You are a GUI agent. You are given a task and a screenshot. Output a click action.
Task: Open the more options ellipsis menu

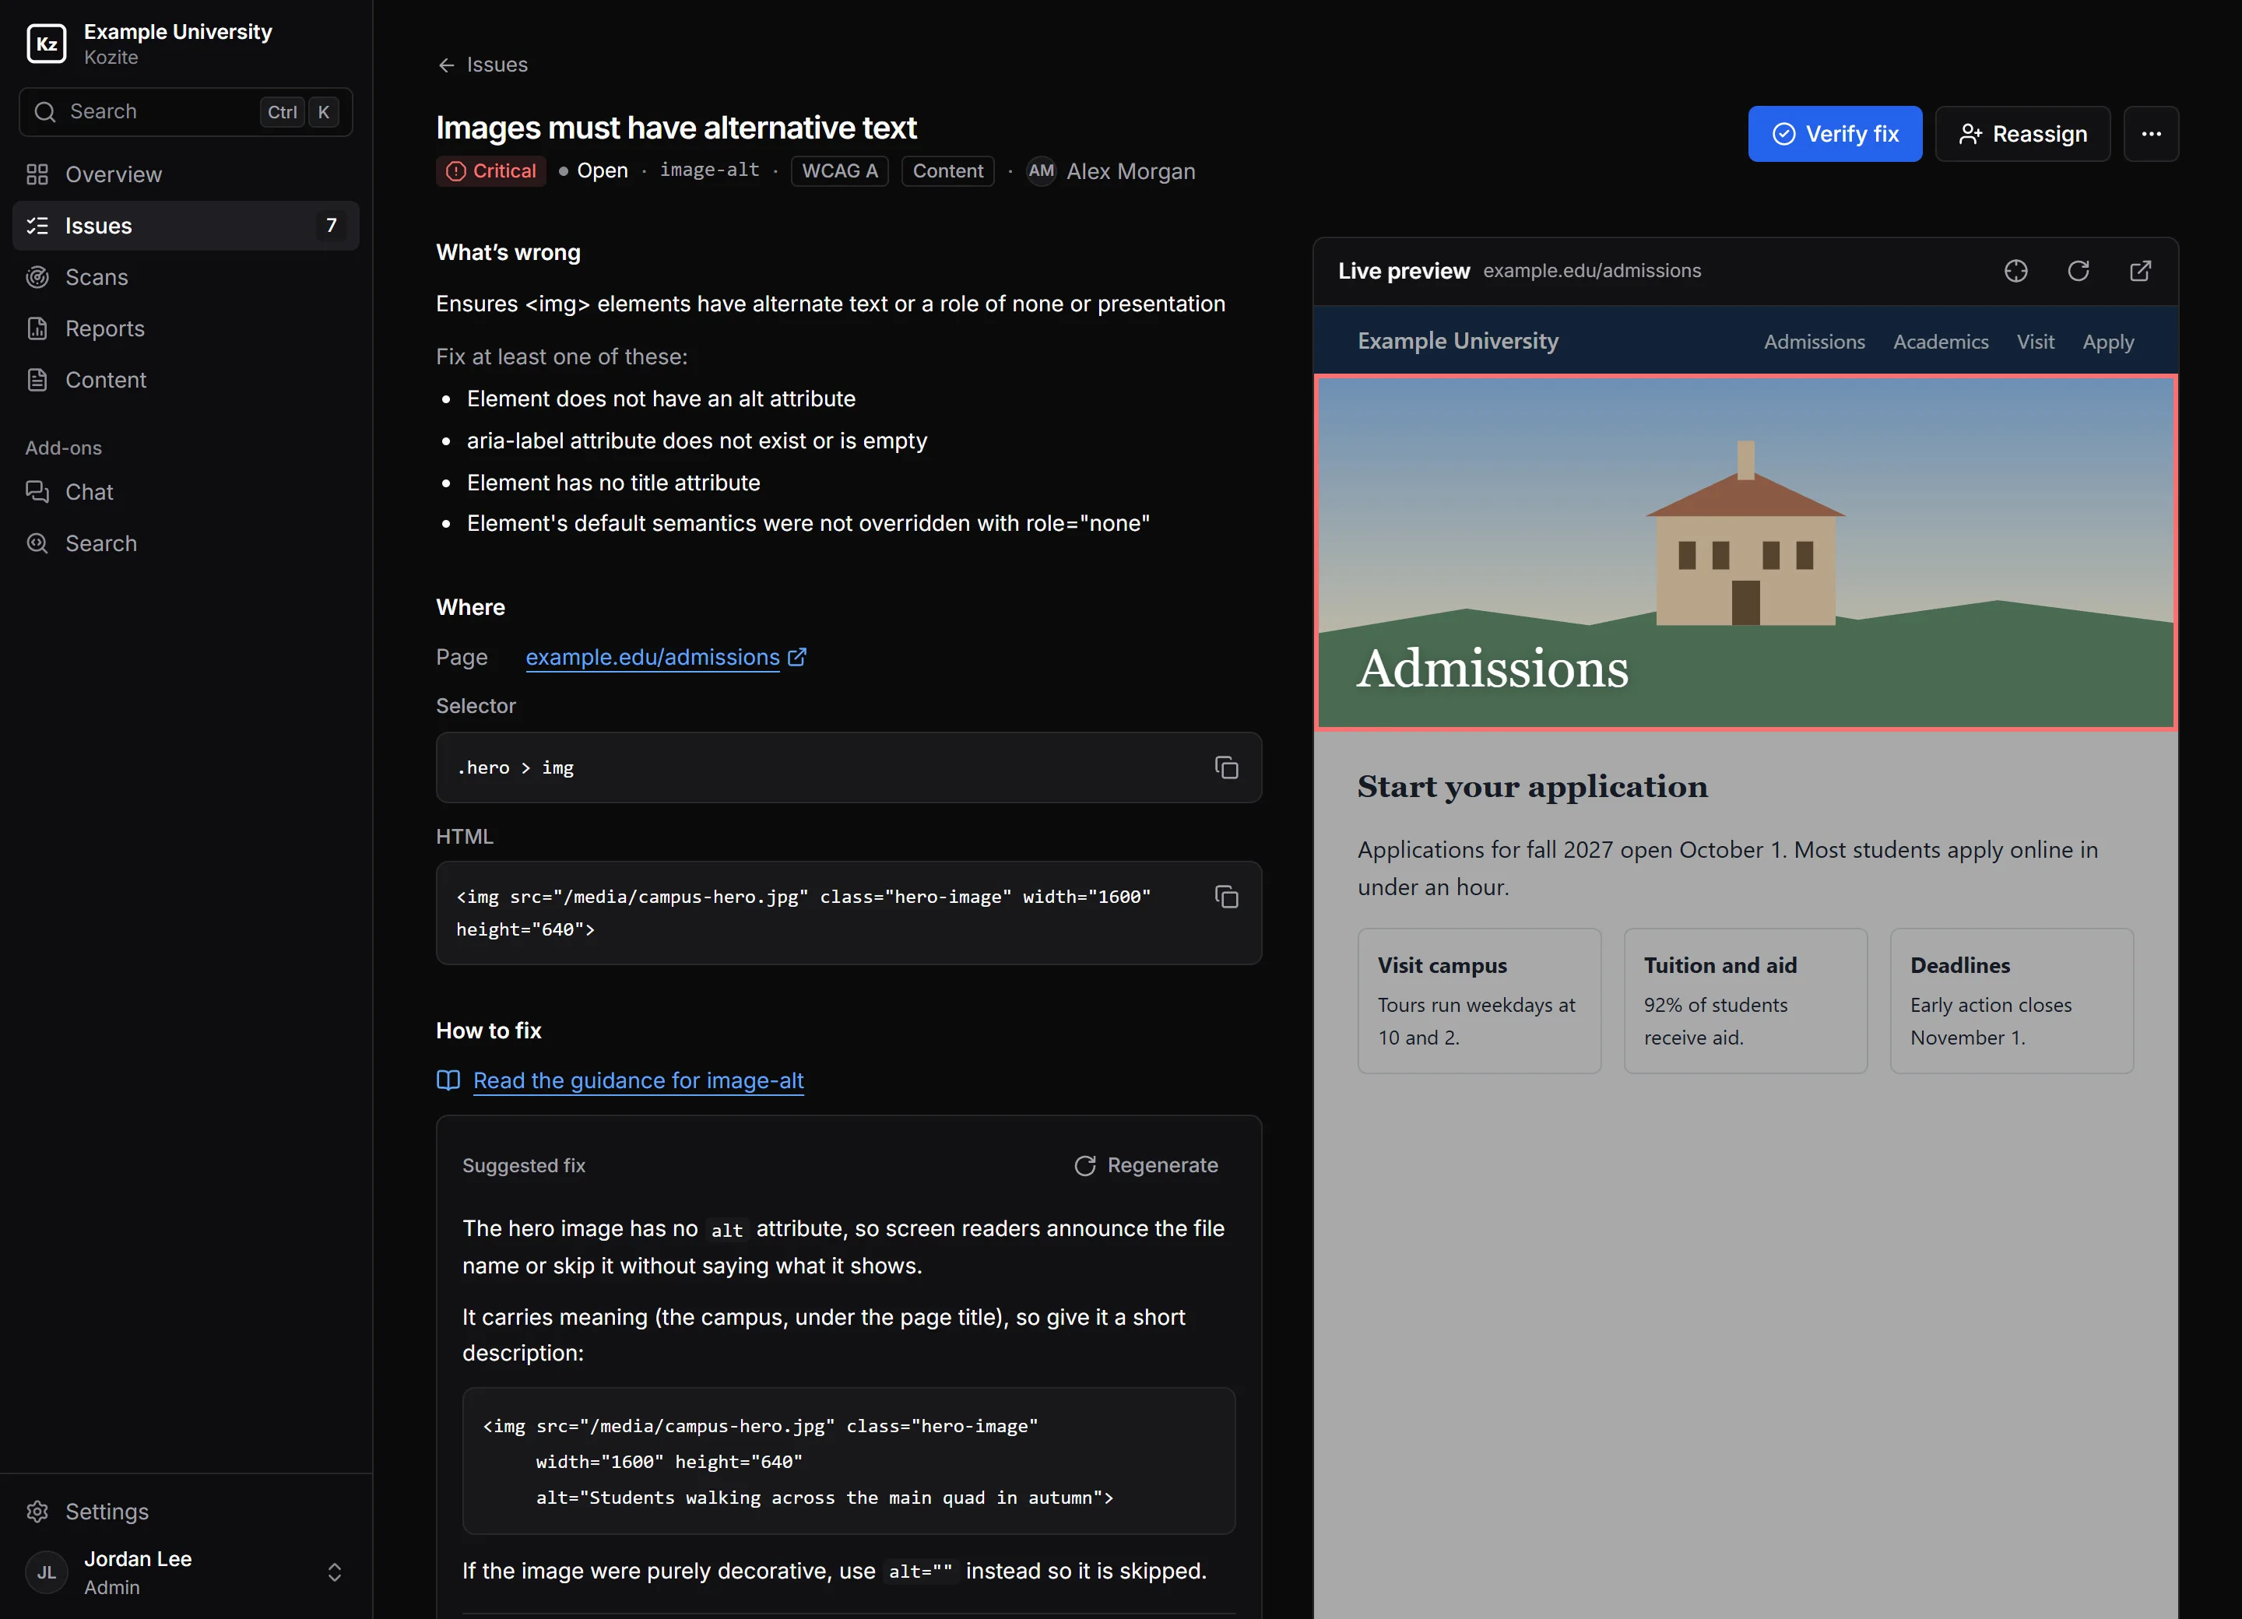(x=2151, y=133)
